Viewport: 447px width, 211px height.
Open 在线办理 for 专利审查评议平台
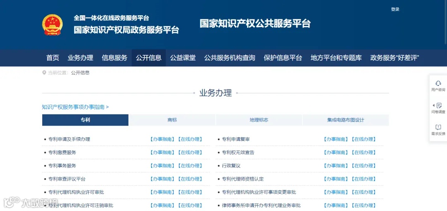pos(190,179)
